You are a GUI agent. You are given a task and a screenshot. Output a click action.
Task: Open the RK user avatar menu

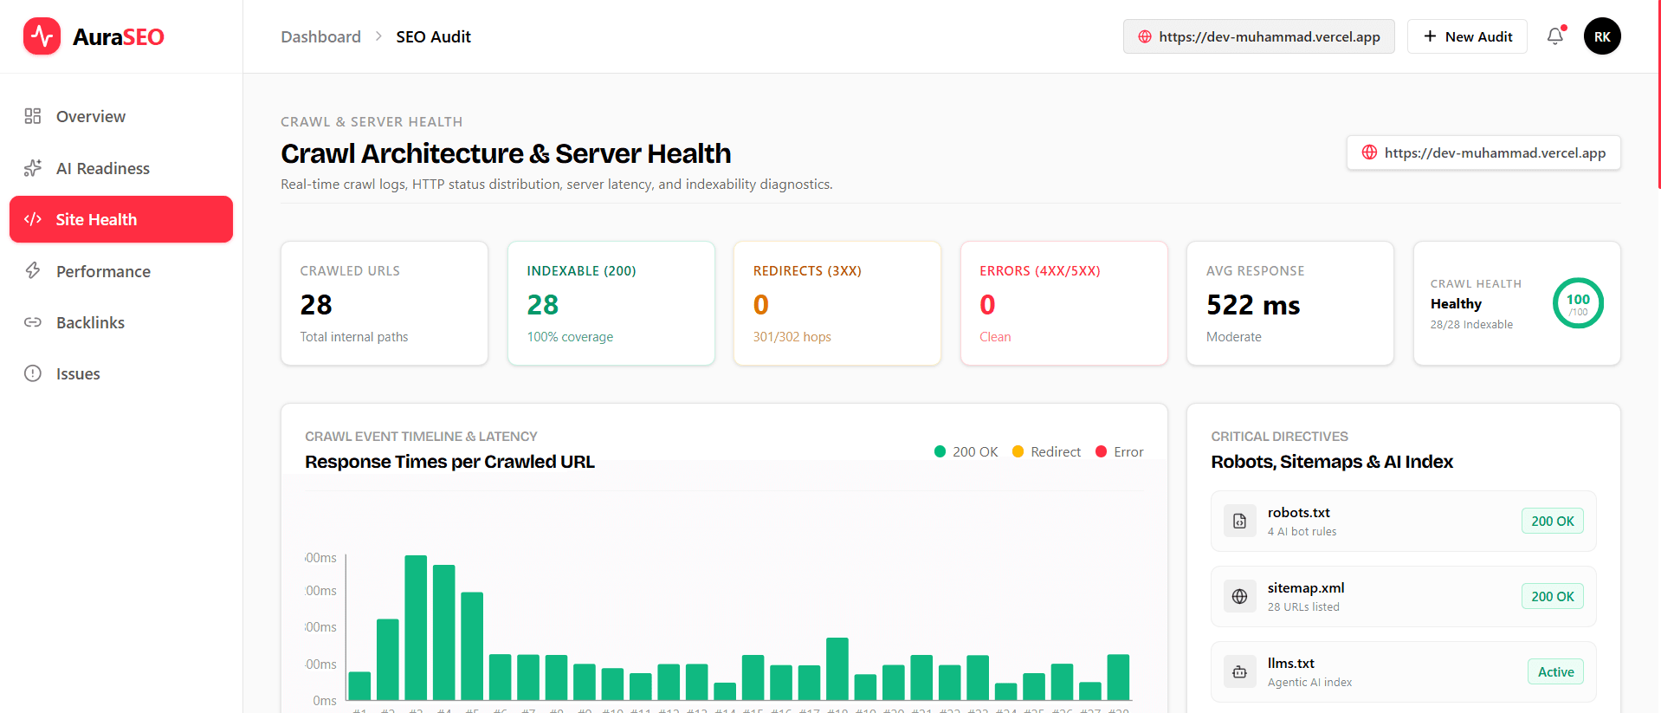click(1602, 36)
